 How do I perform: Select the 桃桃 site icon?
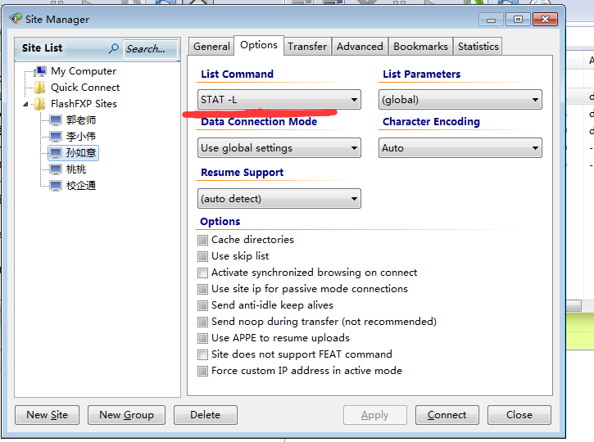pos(56,169)
